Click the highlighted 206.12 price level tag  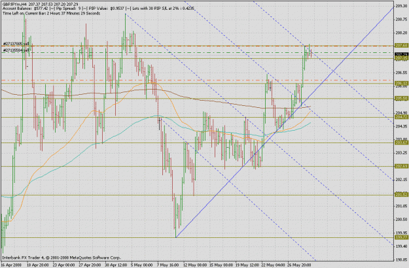point(401,84)
